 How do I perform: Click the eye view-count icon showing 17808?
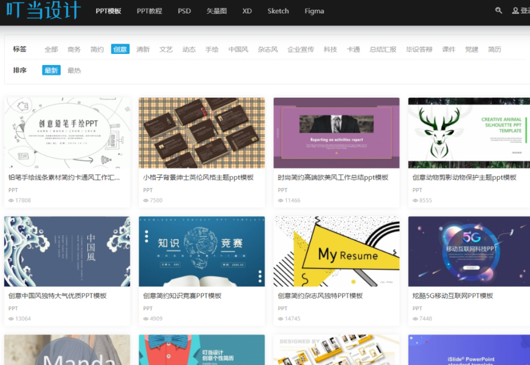click(x=12, y=201)
